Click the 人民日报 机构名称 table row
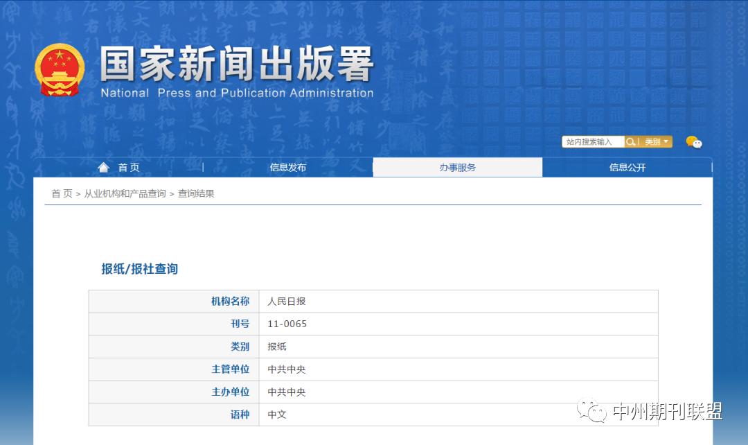This screenshot has height=445, width=748. (x=374, y=301)
